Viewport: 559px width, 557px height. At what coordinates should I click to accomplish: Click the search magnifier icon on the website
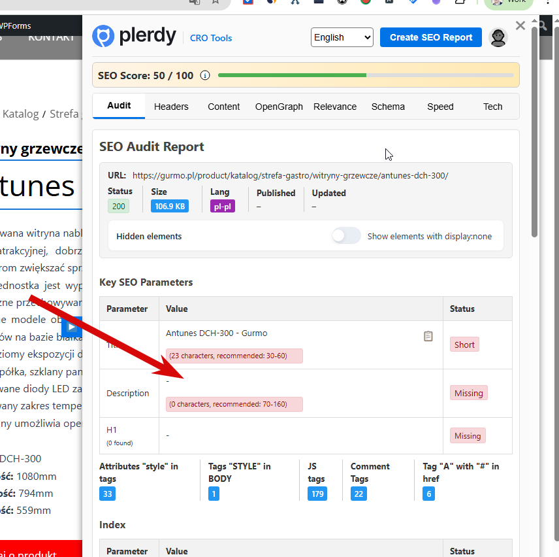543,25
